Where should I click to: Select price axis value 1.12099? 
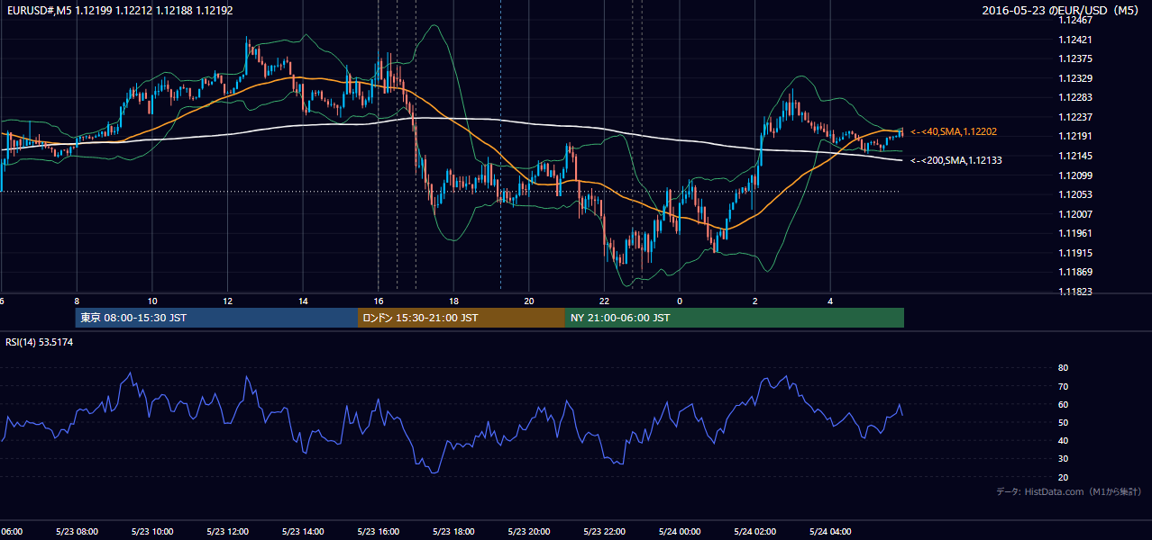click(1076, 175)
